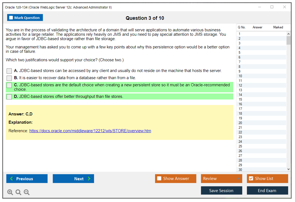Close the exam window
Viewport: 295px width, 202px height.
[285, 7]
